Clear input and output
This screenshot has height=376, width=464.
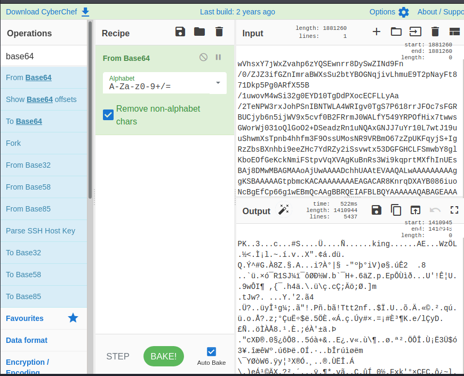pyautogui.click(x=435, y=32)
